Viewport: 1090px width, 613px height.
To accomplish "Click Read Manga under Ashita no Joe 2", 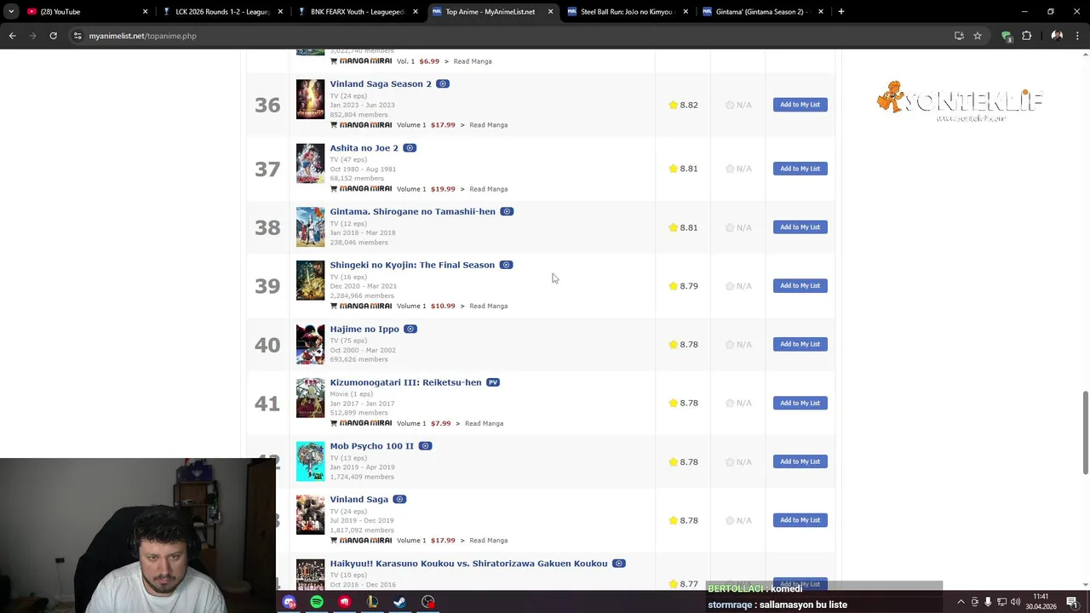I will (x=488, y=189).
